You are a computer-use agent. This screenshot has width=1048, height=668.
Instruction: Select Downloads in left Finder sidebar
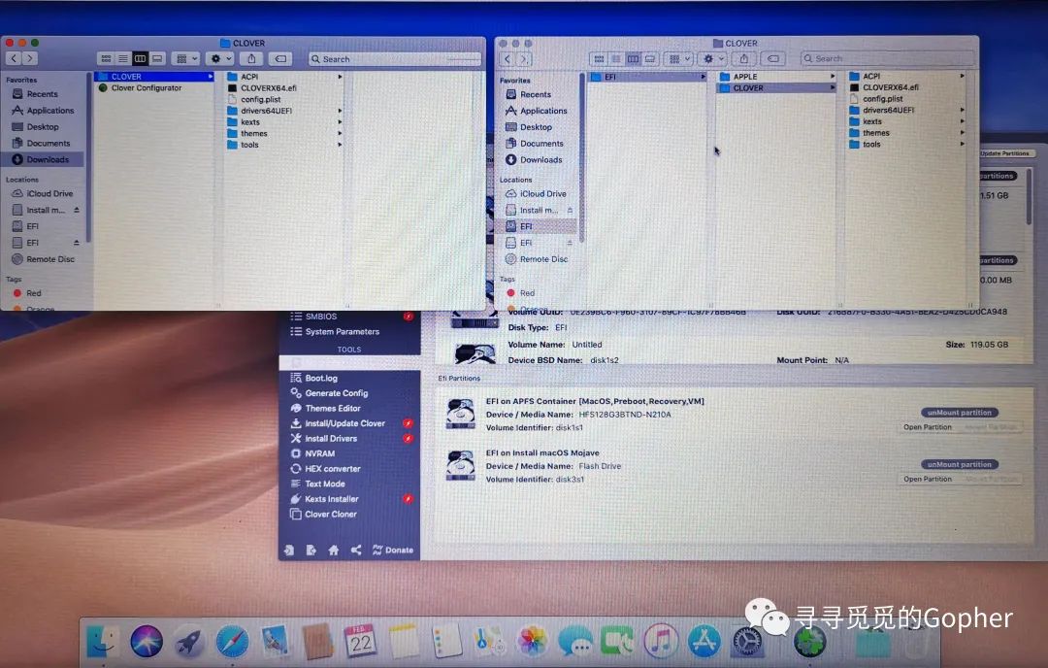[44, 159]
